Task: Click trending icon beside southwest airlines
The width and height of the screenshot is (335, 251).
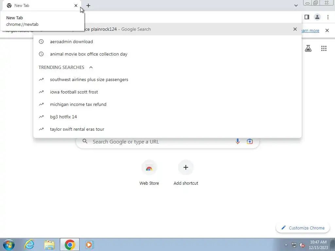Action: [x=41, y=79]
